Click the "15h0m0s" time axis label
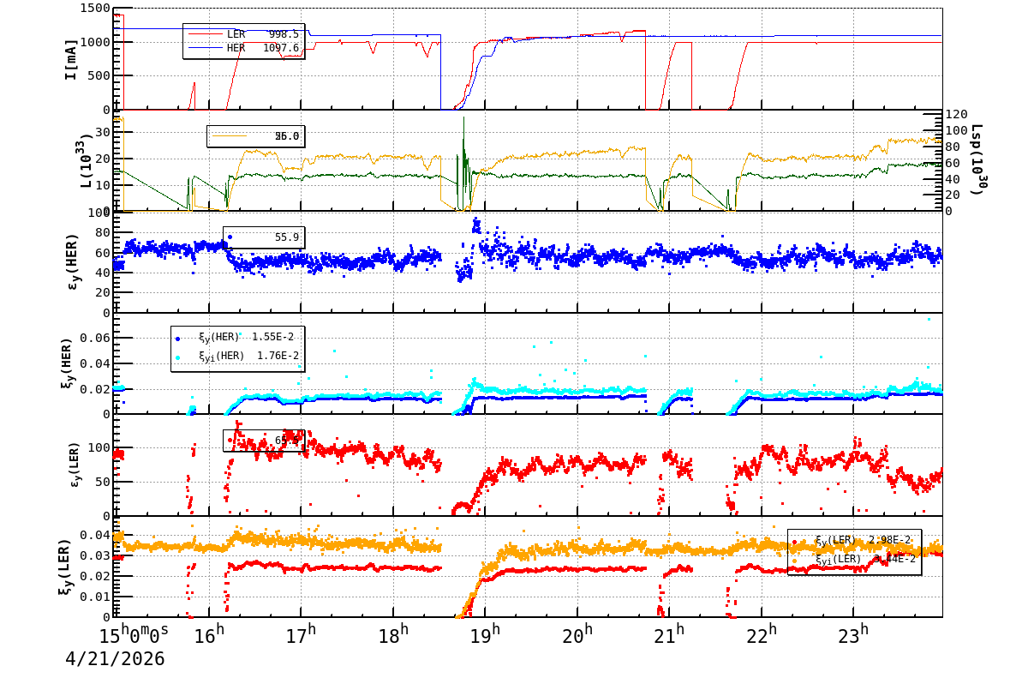This screenshot has width=1028, height=684. point(134,635)
